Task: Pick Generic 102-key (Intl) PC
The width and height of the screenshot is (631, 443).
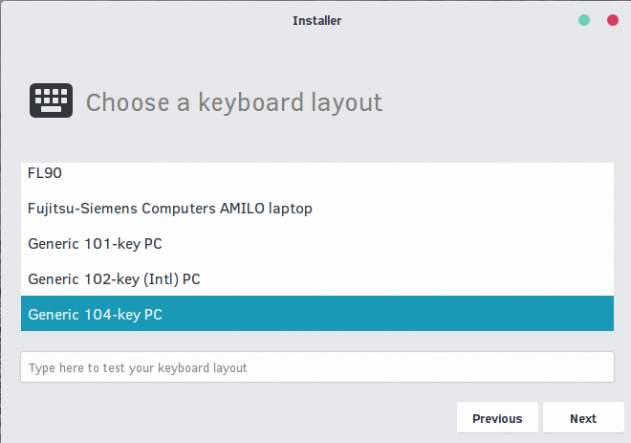Action: point(317,279)
